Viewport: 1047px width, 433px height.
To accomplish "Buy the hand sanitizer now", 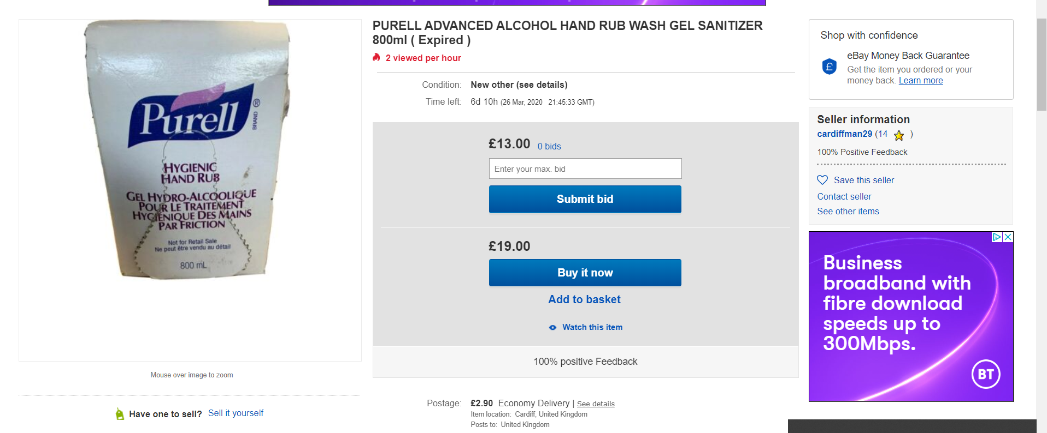I will [584, 273].
